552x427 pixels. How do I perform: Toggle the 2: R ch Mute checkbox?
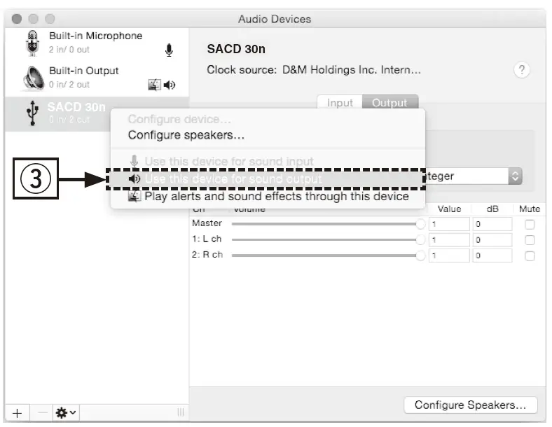click(530, 256)
